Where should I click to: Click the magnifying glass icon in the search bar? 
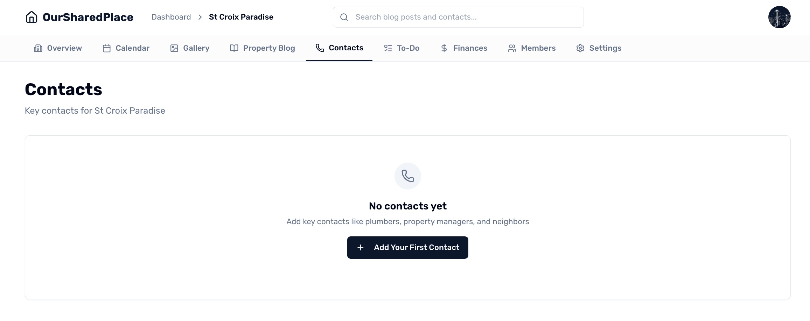pos(344,17)
